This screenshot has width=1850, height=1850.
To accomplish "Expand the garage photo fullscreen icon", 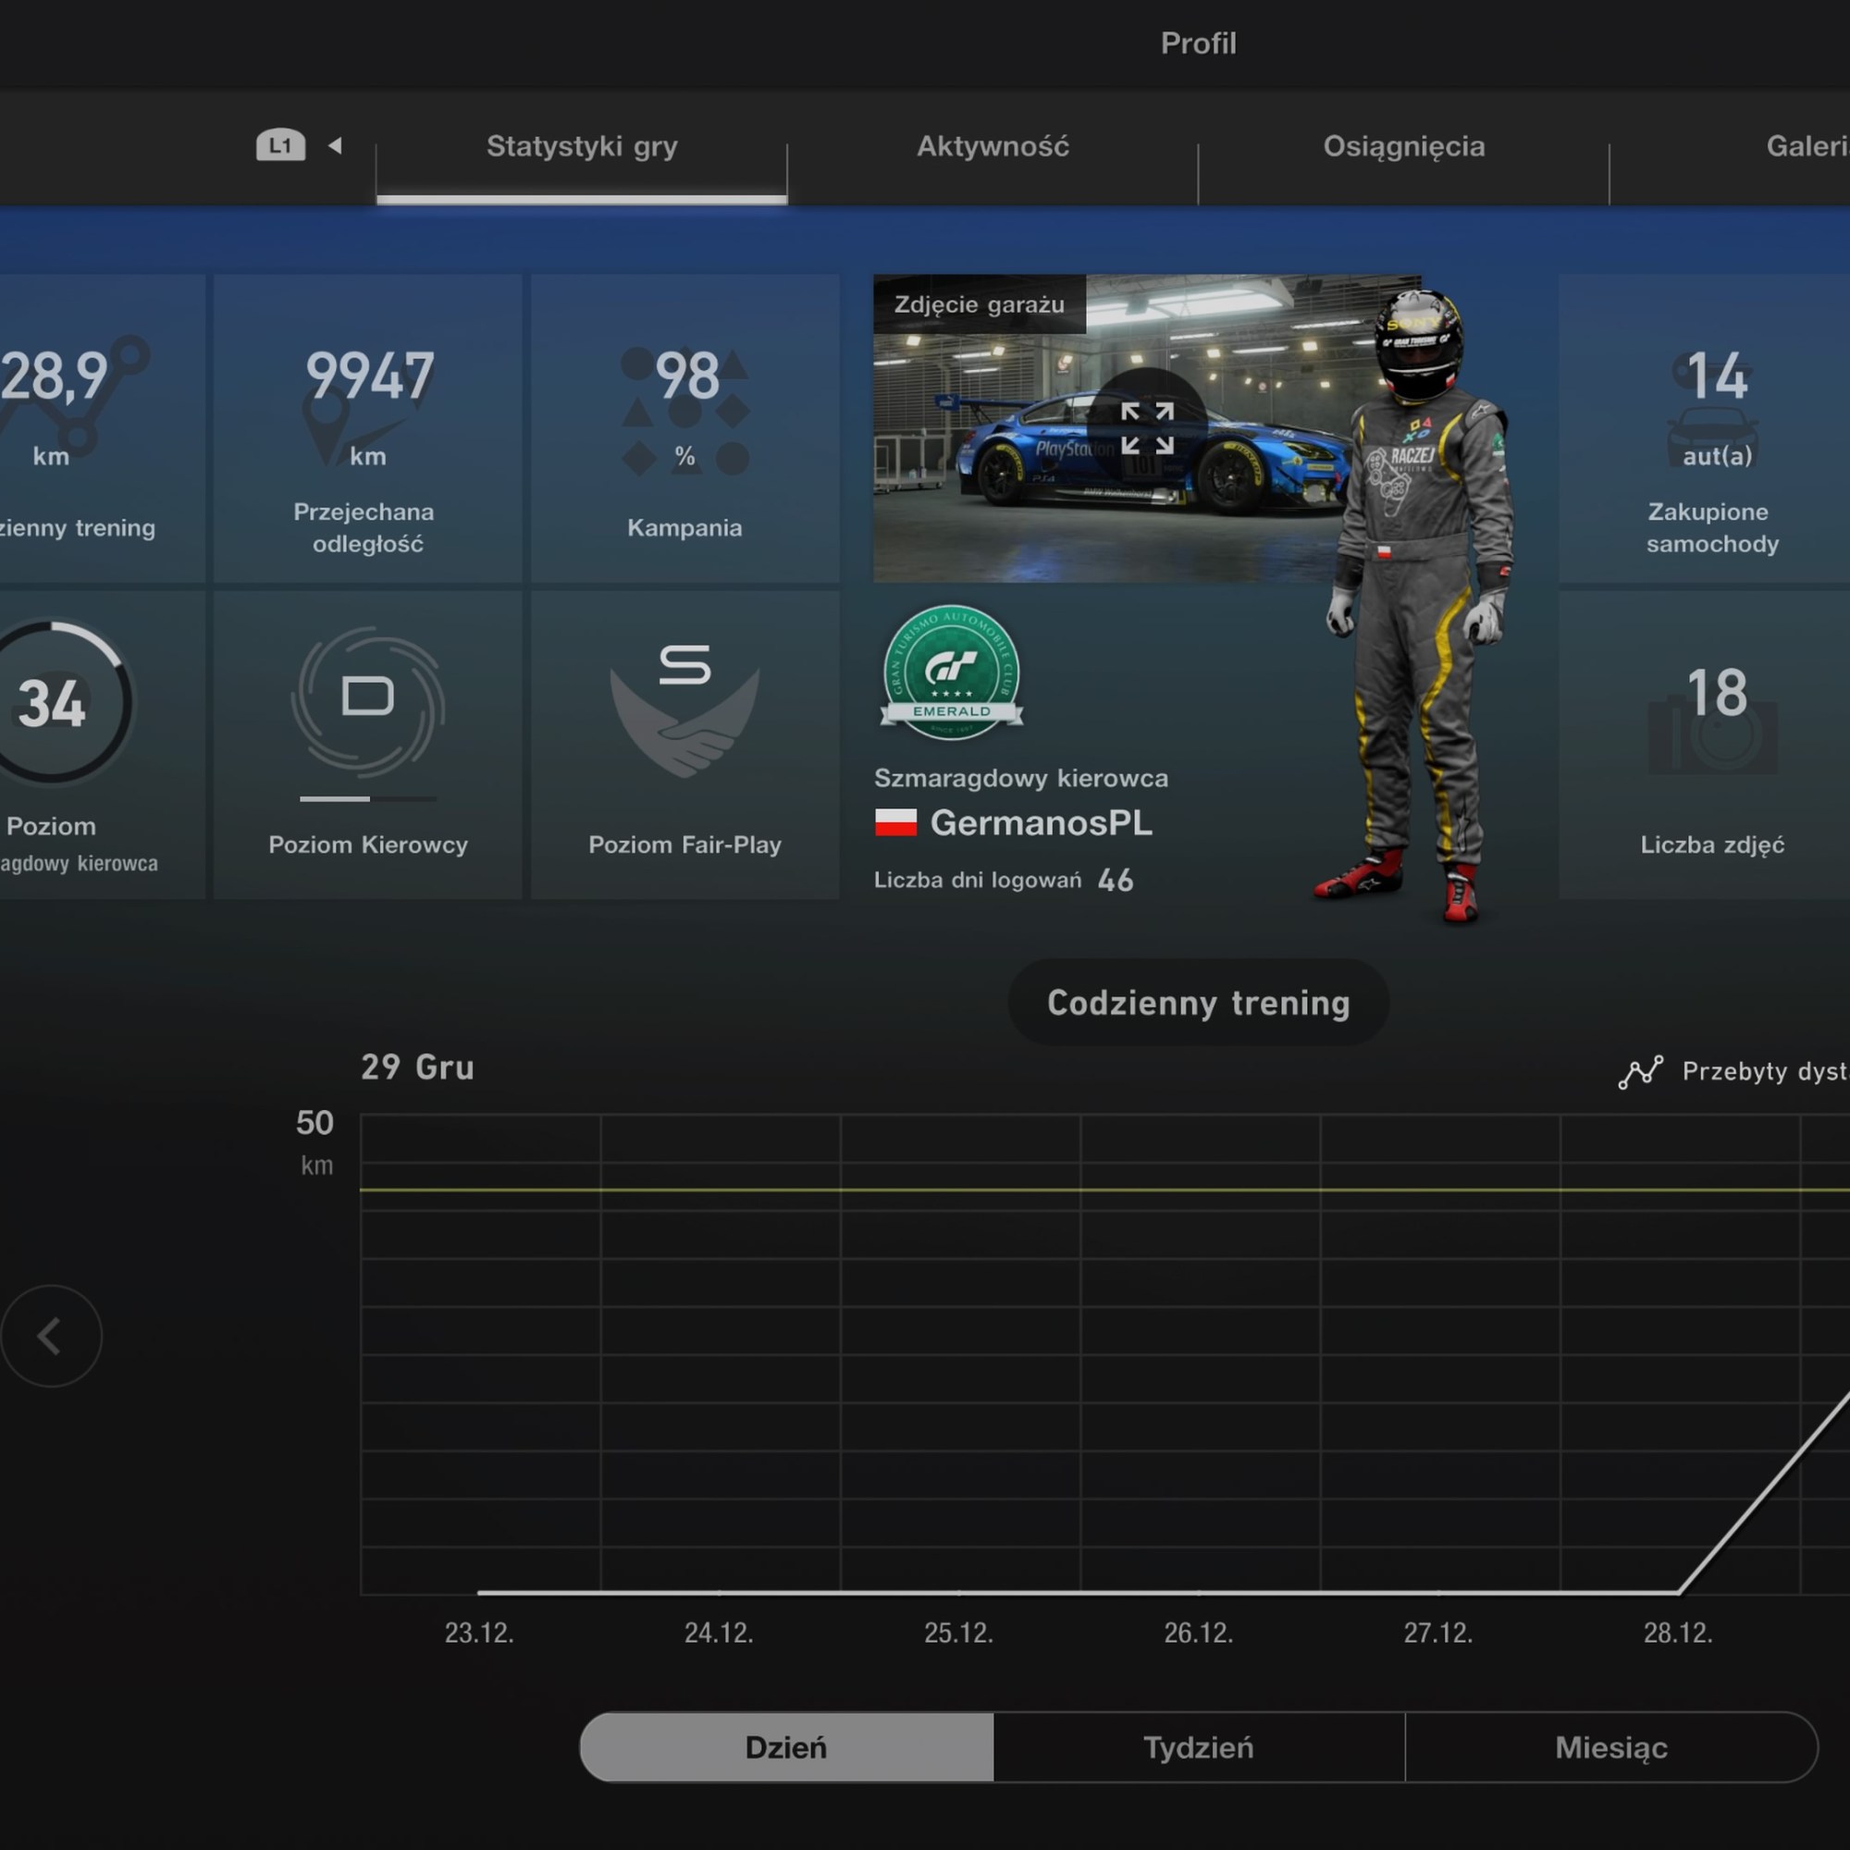I will (x=1146, y=428).
